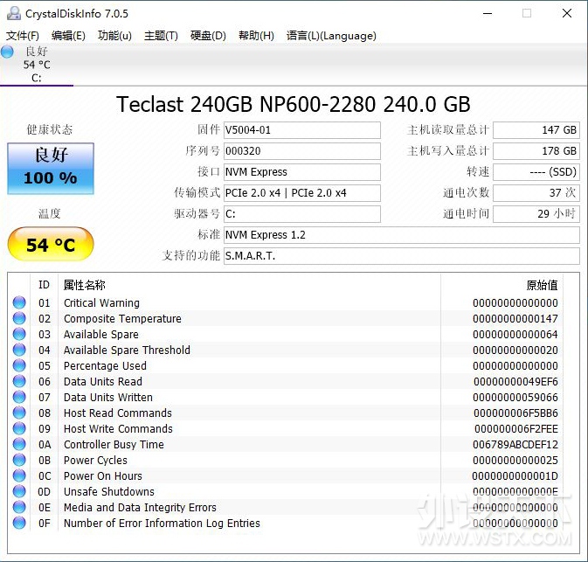
Task: Click the host writes total 178 GB field
Action: click(536, 151)
